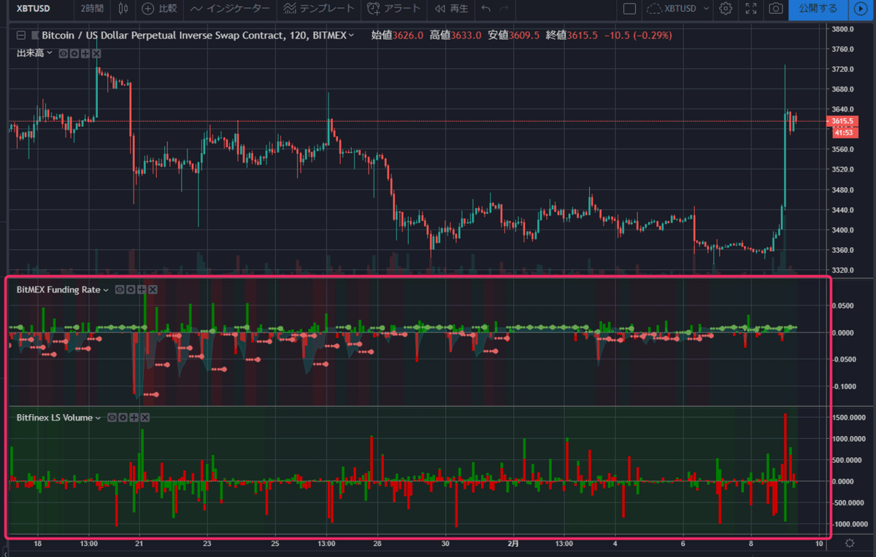Remove the Bitfinex LS Volume indicator
Viewport: 876px width, 557px height.
click(145, 417)
